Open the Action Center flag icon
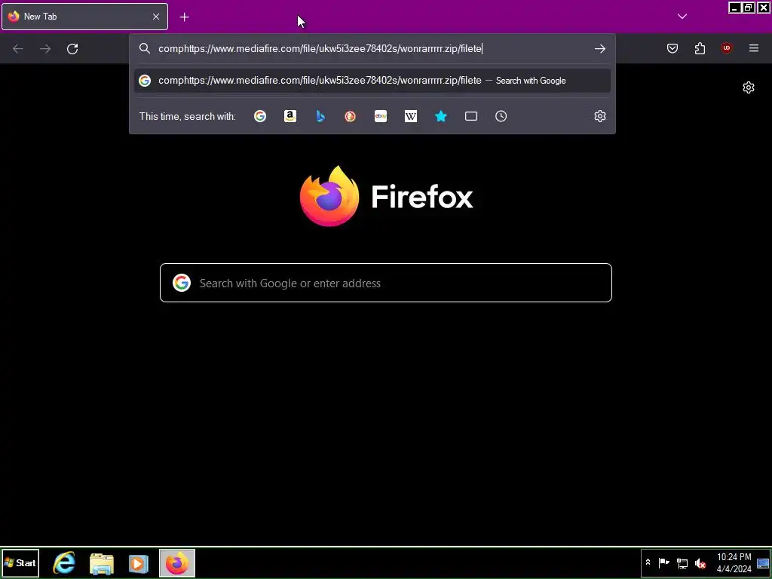The height and width of the screenshot is (579, 772). point(663,562)
